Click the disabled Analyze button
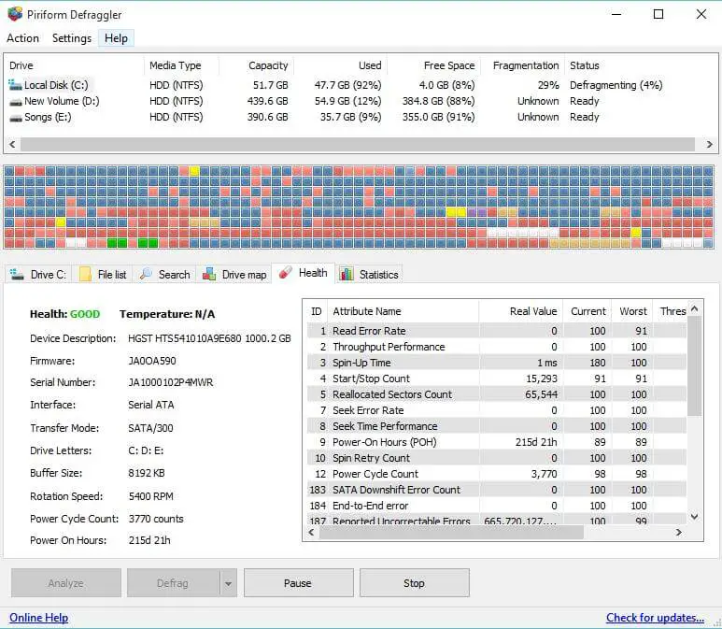The width and height of the screenshot is (722, 629). (x=65, y=583)
